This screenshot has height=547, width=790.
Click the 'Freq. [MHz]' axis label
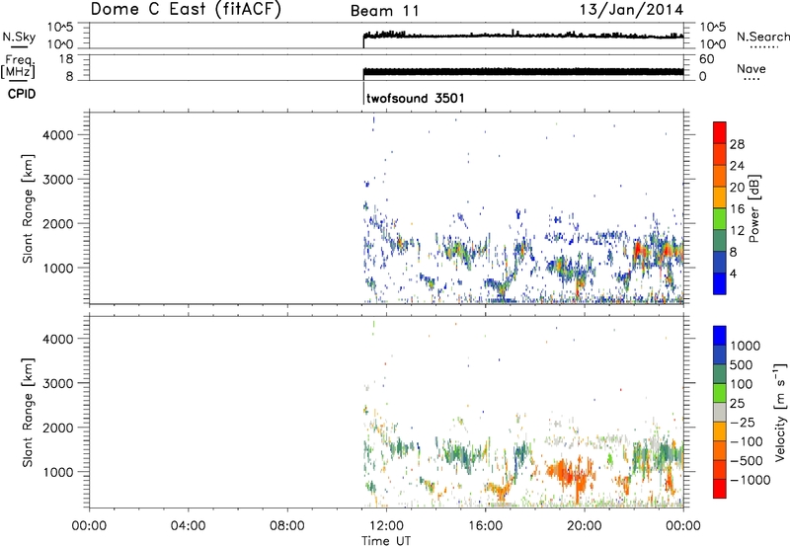pos(18,66)
